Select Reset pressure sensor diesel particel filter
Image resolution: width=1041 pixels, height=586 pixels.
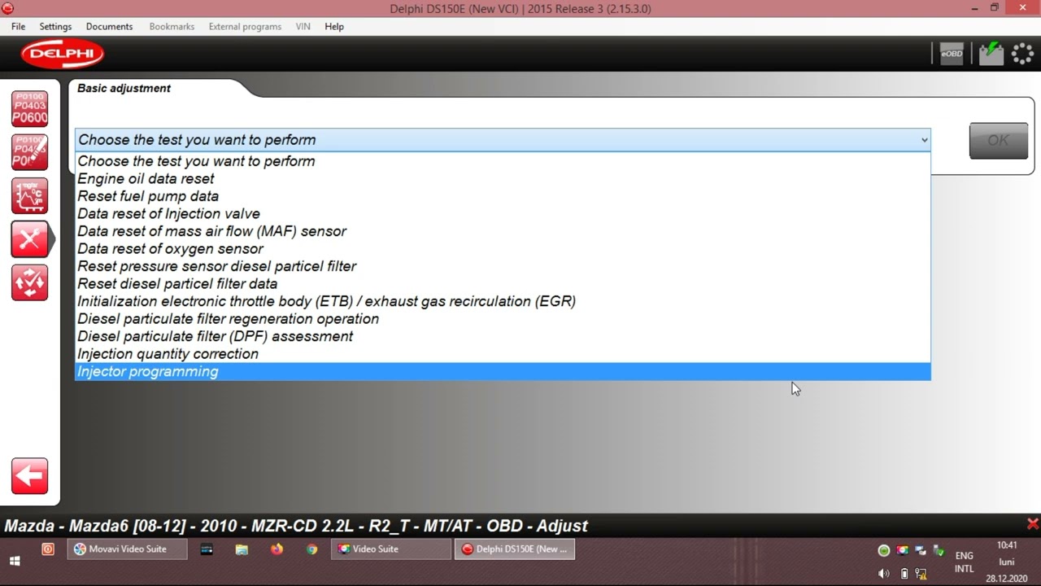[x=503, y=266]
